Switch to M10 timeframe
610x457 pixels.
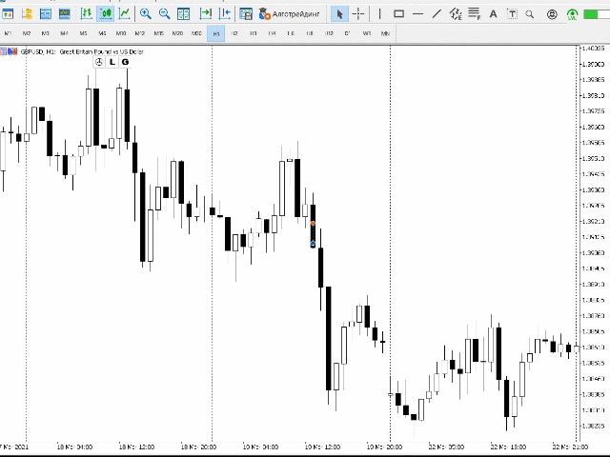pos(121,33)
